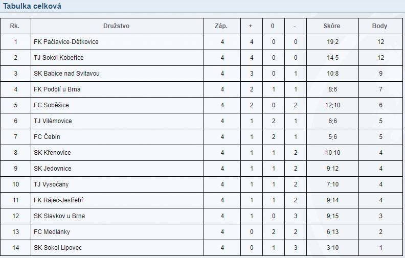Click SK Jedovnice team name
Screen dimensions: 405x258
(x=53, y=169)
